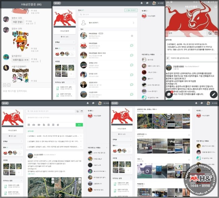219x198 pixels.
Task: Open notifications bell in the feed window
Action: (x=88, y=103)
